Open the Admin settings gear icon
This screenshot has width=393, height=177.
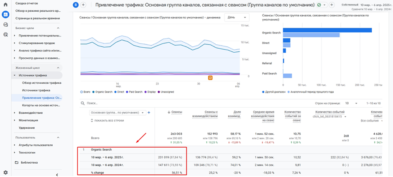click(x=5, y=172)
